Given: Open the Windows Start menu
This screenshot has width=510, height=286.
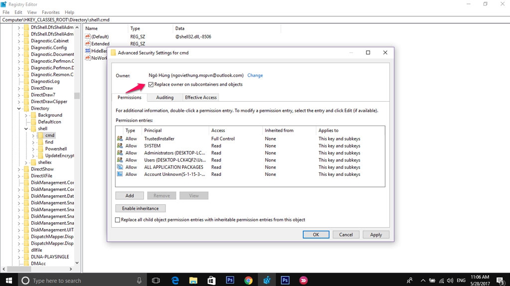Looking at the screenshot, I should pos(9,281).
